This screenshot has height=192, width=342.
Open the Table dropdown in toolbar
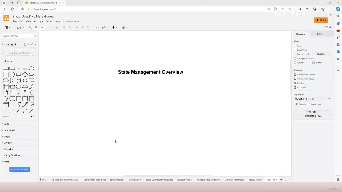pyautogui.click(x=124, y=27)
